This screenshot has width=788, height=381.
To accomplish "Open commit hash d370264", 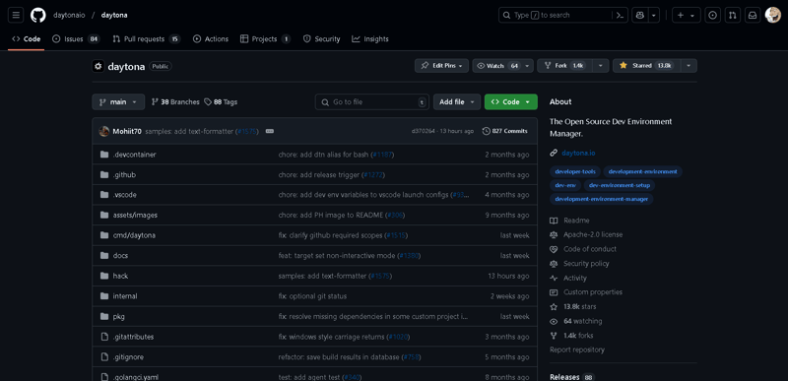I will (424, 131).
